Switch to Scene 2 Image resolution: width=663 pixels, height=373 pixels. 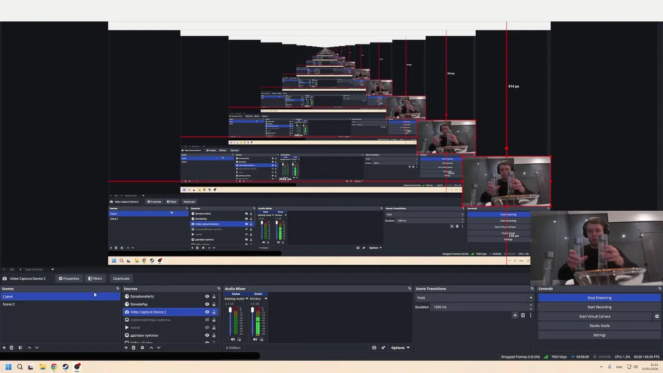[60, 304]
